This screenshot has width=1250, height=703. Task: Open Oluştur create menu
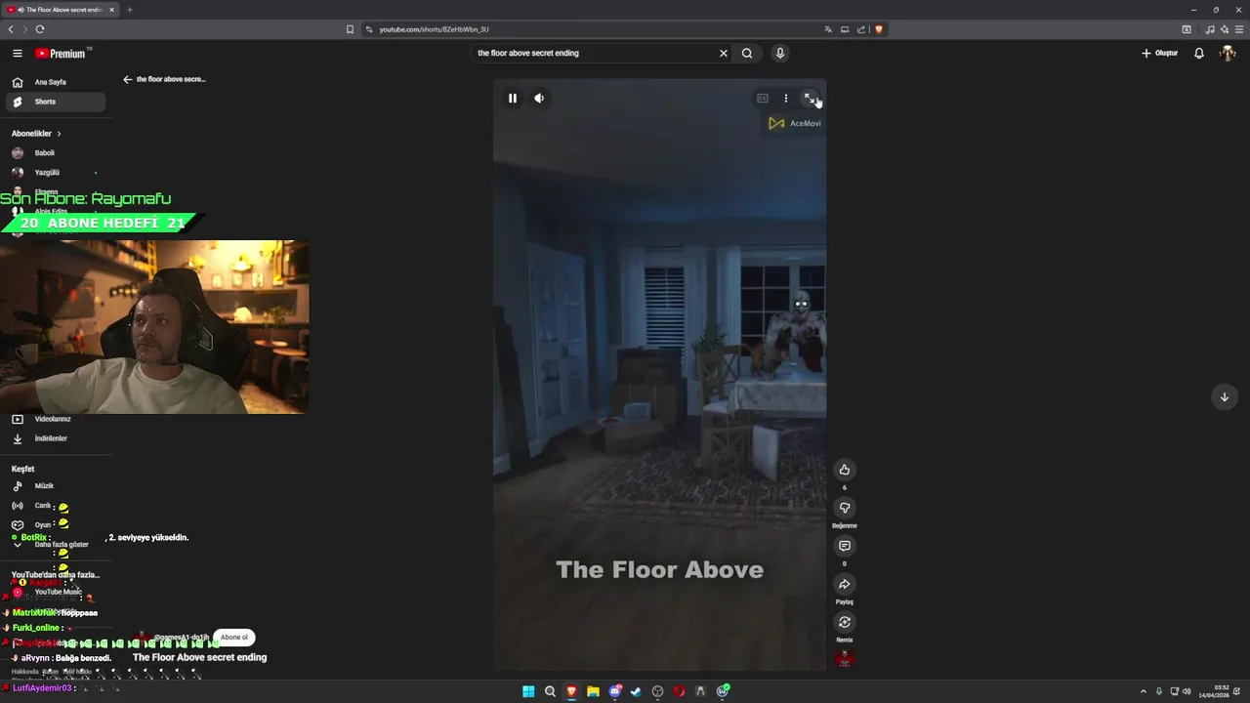(x=1160, y=53)
